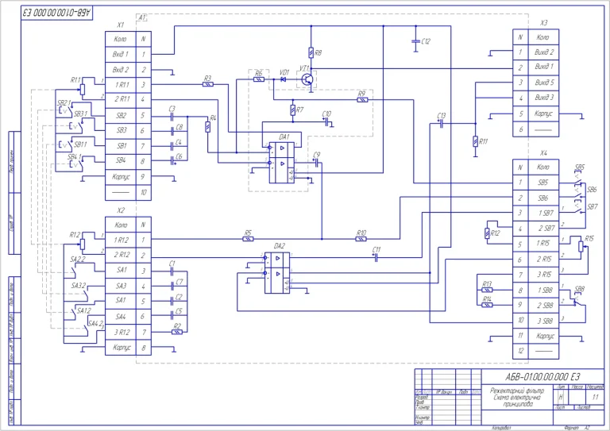
Task: Click the VT1 transistor symbol
Action: coord(307,79)
